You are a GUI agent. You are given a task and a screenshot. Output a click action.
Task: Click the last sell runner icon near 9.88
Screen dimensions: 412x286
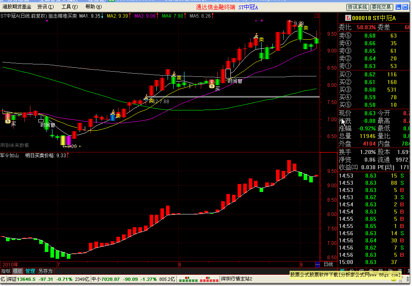(x=300, y=25)
